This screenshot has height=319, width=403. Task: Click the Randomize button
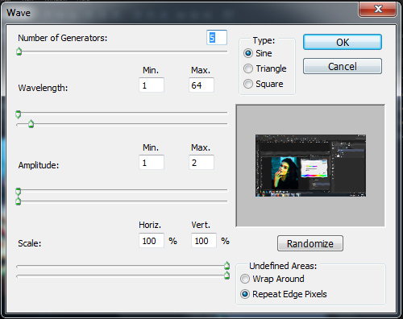pyautogui.click(x=310, y=243)
